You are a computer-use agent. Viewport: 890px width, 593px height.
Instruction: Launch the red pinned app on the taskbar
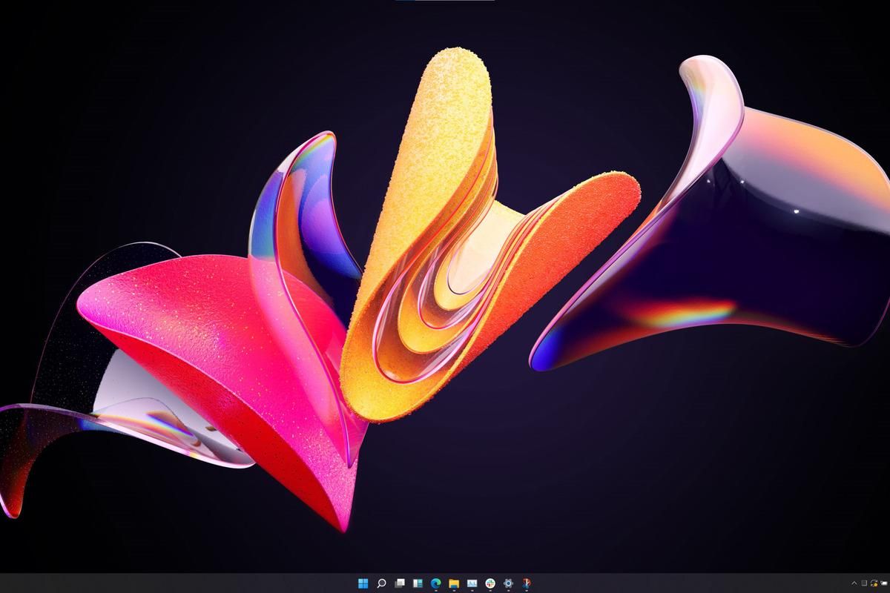(527, 583)
